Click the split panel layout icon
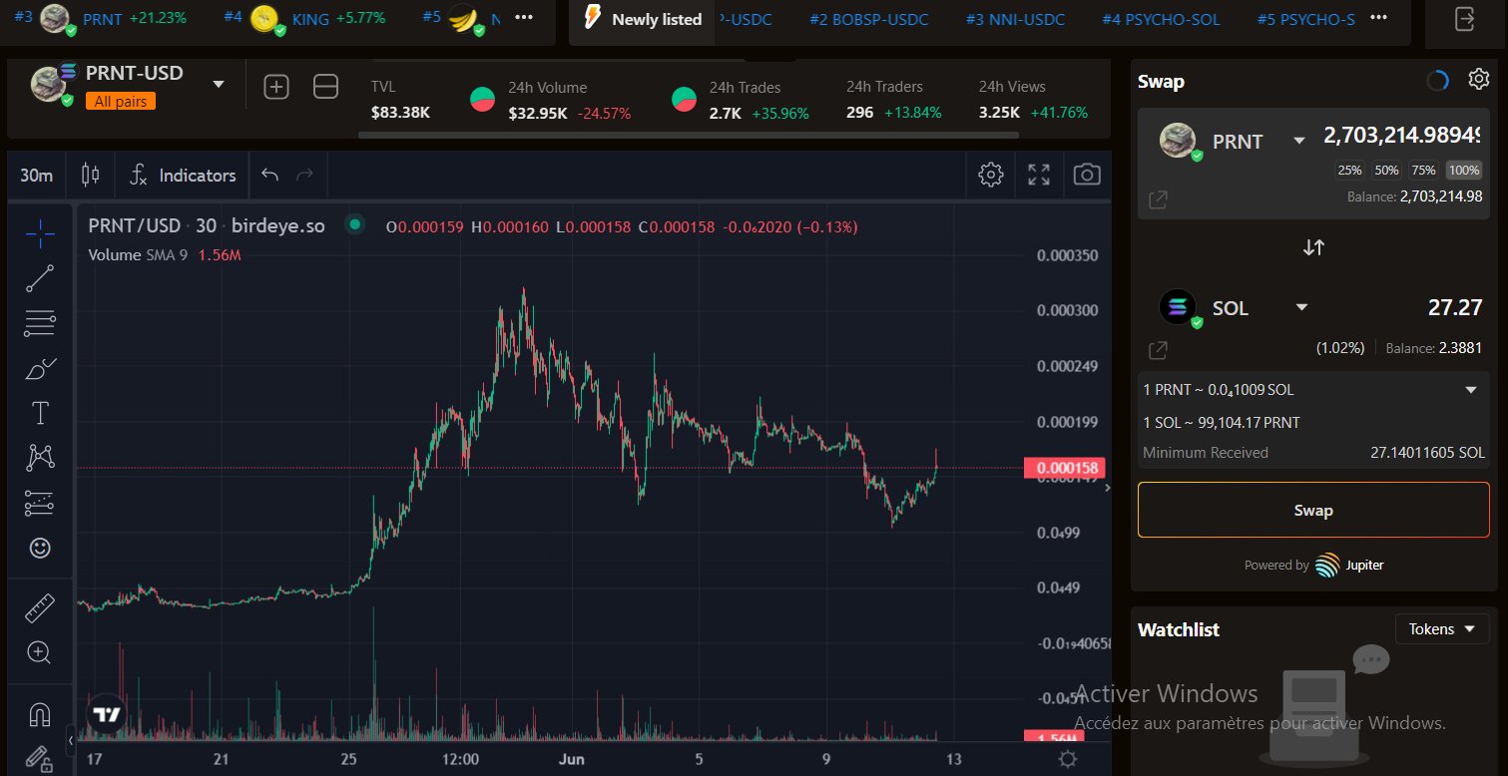This screenshot has height=776, width=1508. pos(325,87)
